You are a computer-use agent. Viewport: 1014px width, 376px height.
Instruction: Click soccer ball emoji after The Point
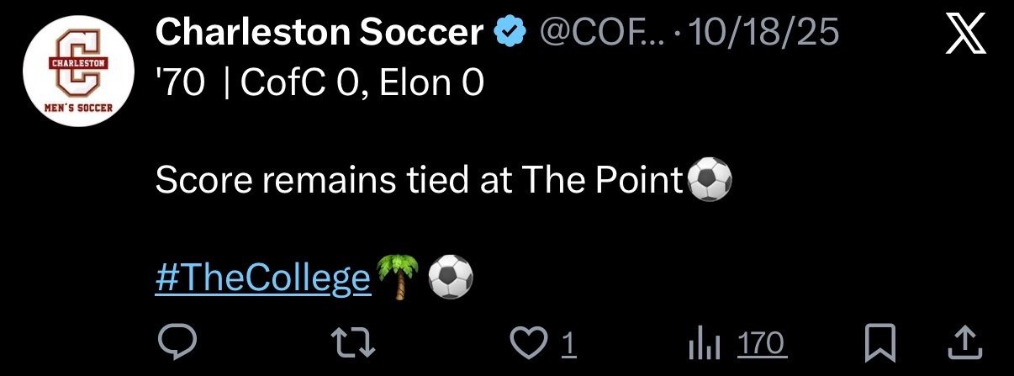[710, 181]
